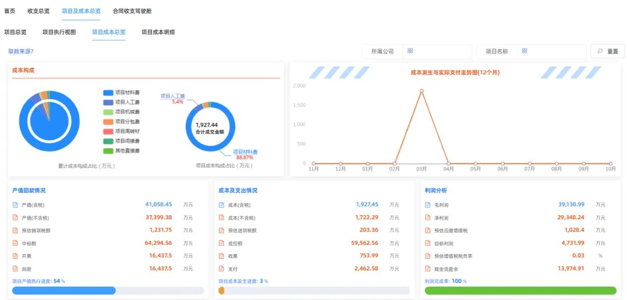Open 项目执行视图 sub-tab

[59, 32]
